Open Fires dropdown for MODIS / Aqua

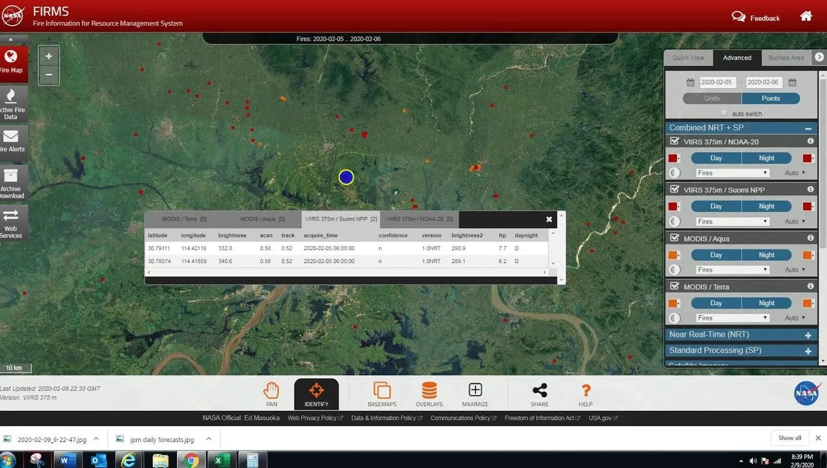click(732, 270)
